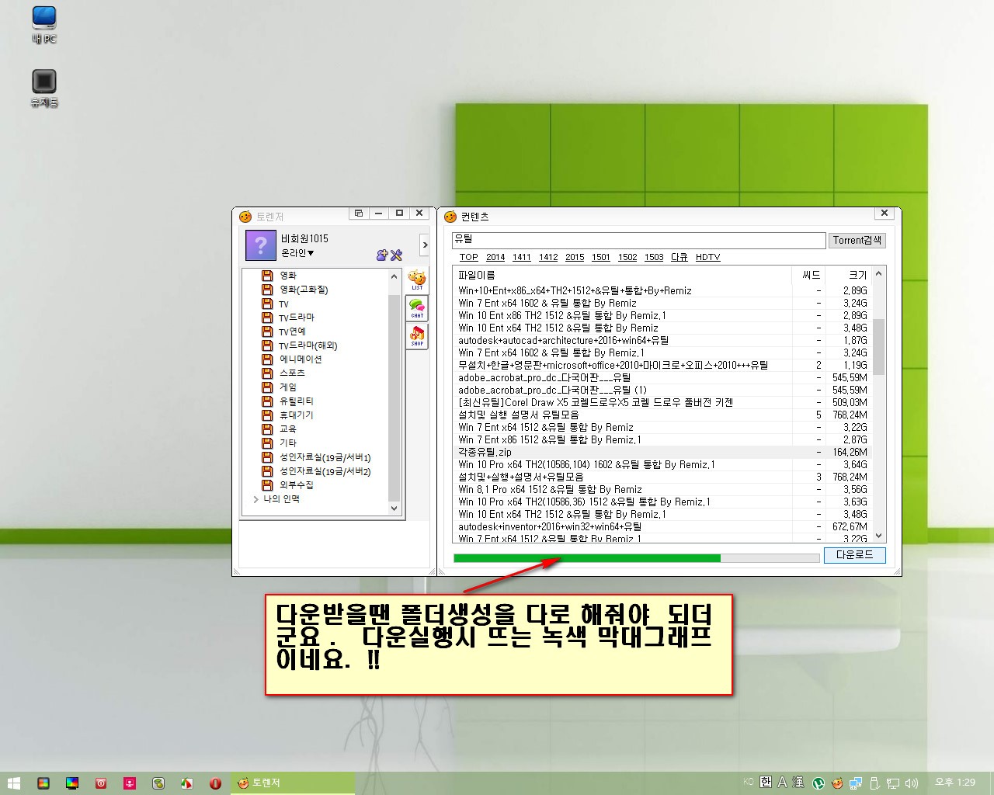Open the HDTV link tab
This screenshot has width=994, height=795.
click(x=707, y=257)
